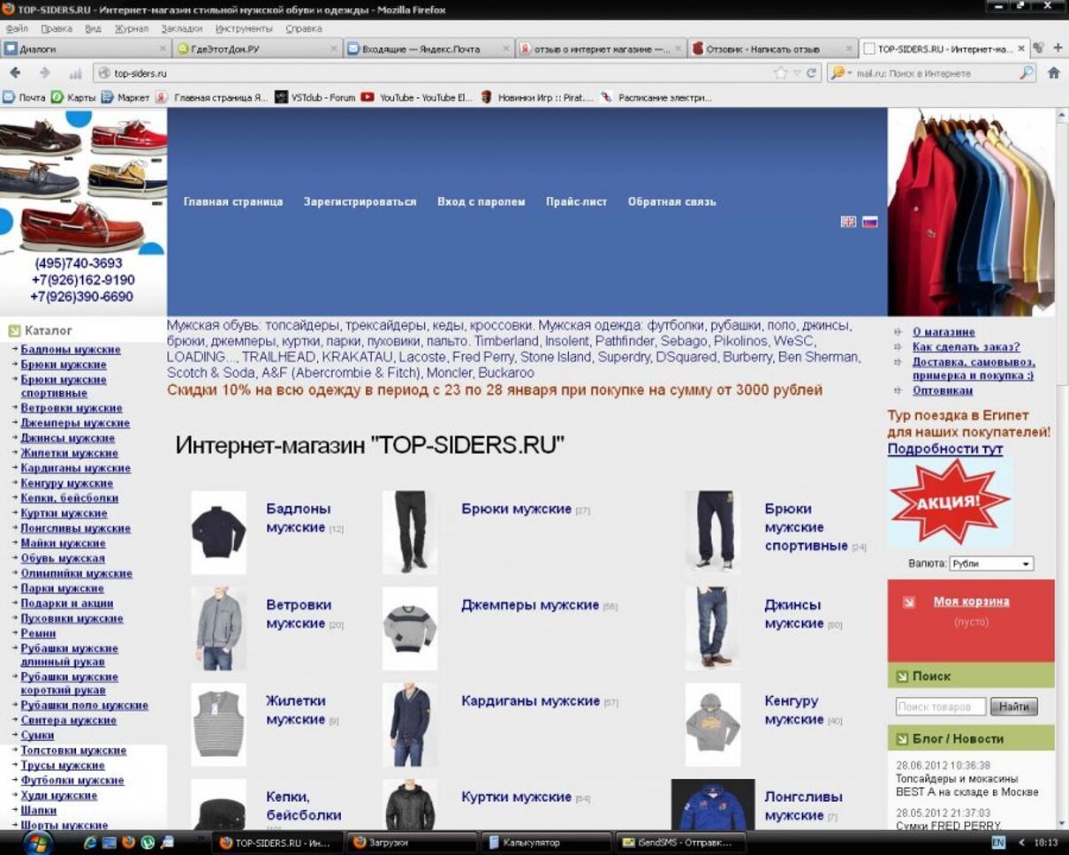Viewport: 1069px width, 855px height.
Task: Bookmark this page with the star icon
Action: (780, 73)
